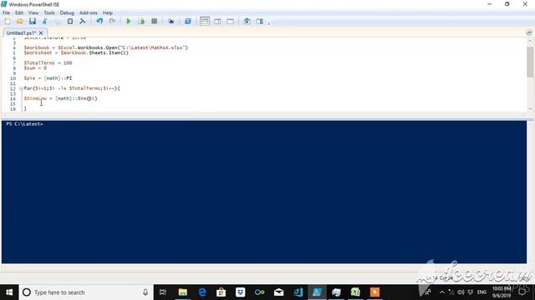Close the Untitled1.ps1 tab
The image size is (535, 300).
coord(41,33)
